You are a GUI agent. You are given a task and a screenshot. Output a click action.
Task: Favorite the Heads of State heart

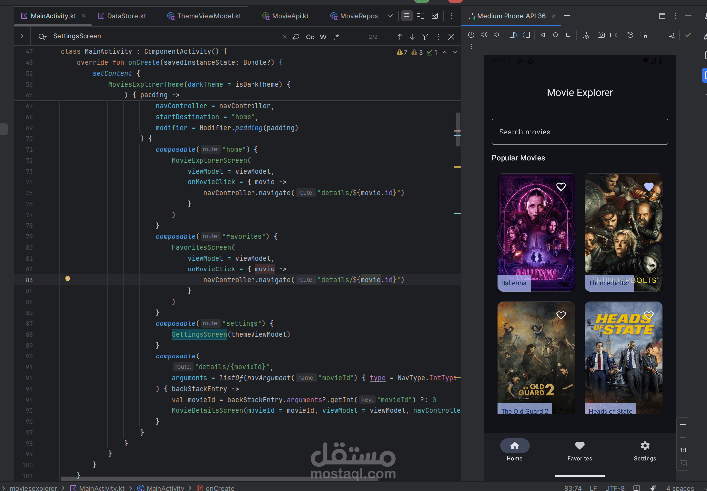tap(649, 315)
